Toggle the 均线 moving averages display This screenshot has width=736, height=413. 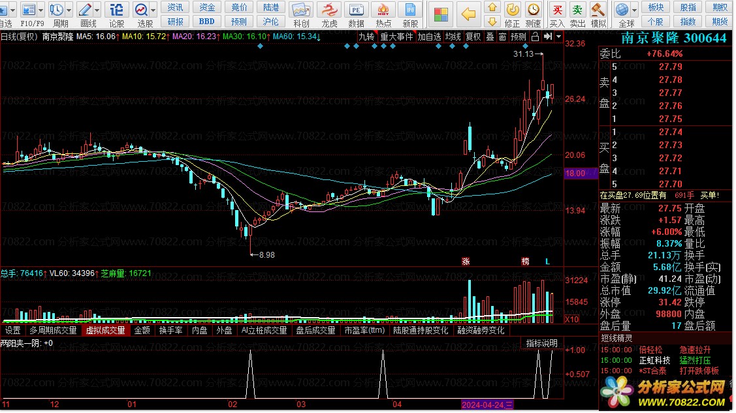pos(453,37)
